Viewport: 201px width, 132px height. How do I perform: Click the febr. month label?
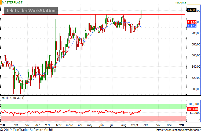(59, 125)
